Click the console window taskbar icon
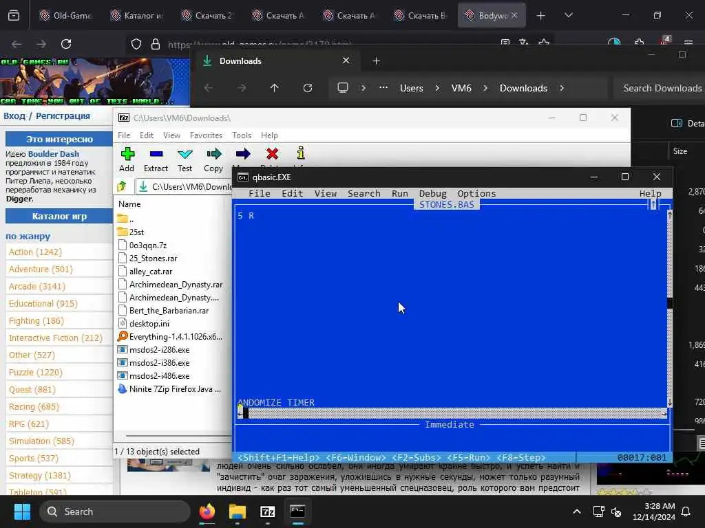 pyautogui.click(x=297, y=511)
